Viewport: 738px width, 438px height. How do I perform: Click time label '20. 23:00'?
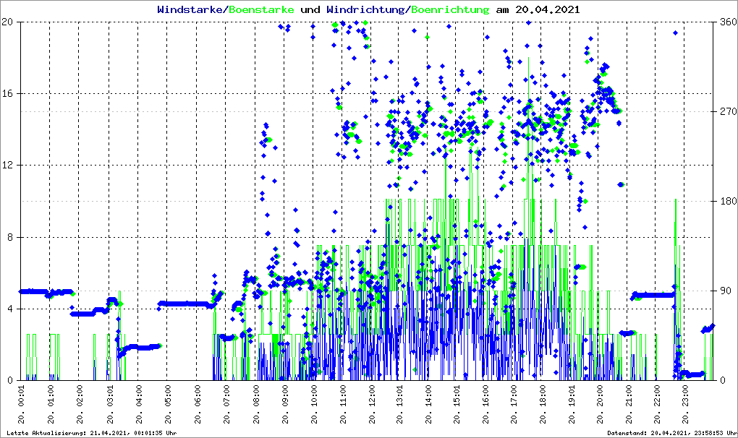click(x=684, y=405)
